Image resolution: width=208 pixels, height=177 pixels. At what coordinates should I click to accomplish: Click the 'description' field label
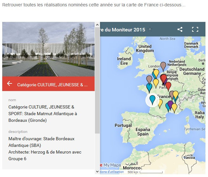(x=18, y=132)
